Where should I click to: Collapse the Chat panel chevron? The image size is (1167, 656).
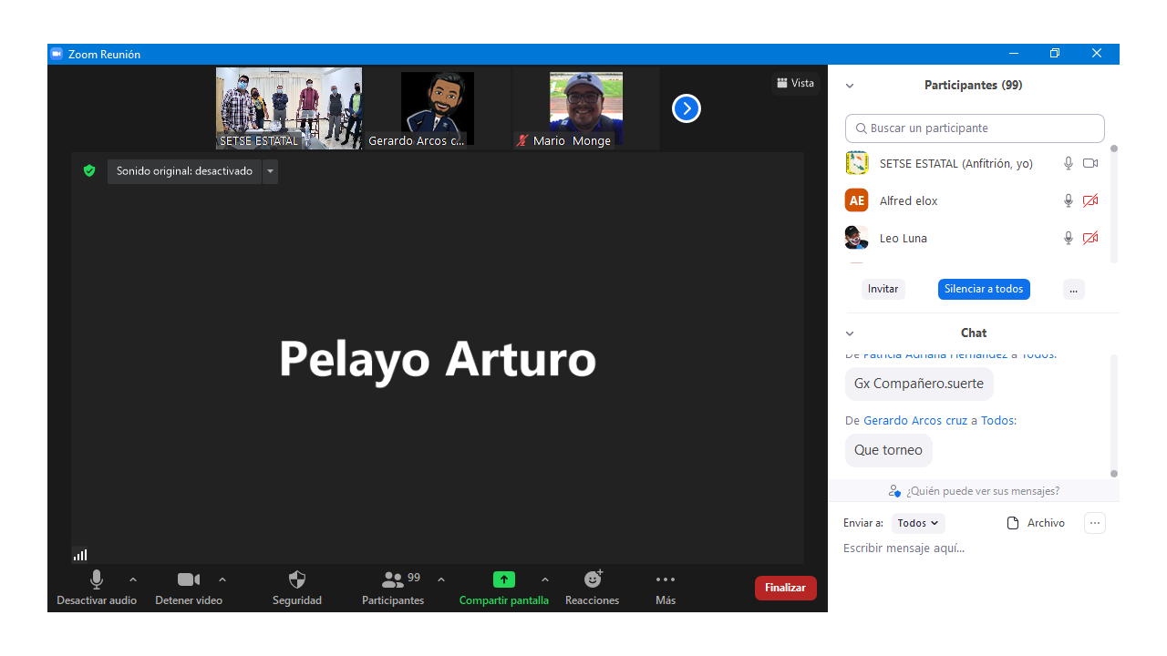(x=850, y=333)
